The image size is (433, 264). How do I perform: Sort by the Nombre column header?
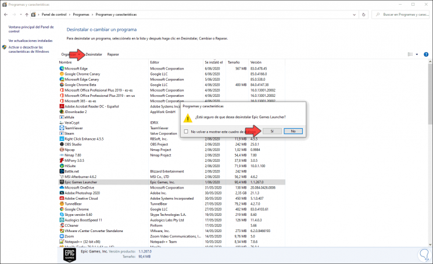tap(65, 62)
